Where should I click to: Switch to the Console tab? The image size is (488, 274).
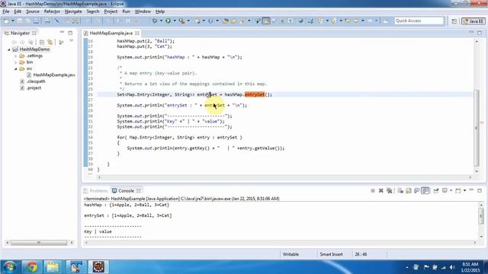126,191
